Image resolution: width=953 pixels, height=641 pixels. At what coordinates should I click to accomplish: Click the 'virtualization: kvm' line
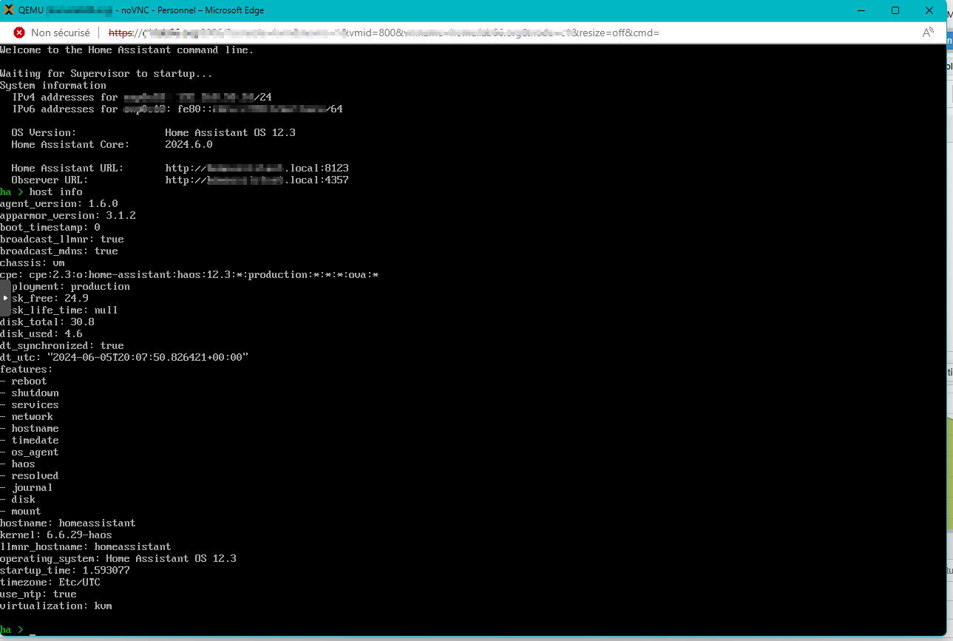coord(56,606)
